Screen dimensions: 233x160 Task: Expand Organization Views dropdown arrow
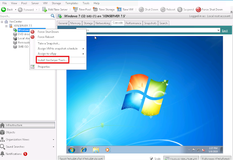coord(54,140)
